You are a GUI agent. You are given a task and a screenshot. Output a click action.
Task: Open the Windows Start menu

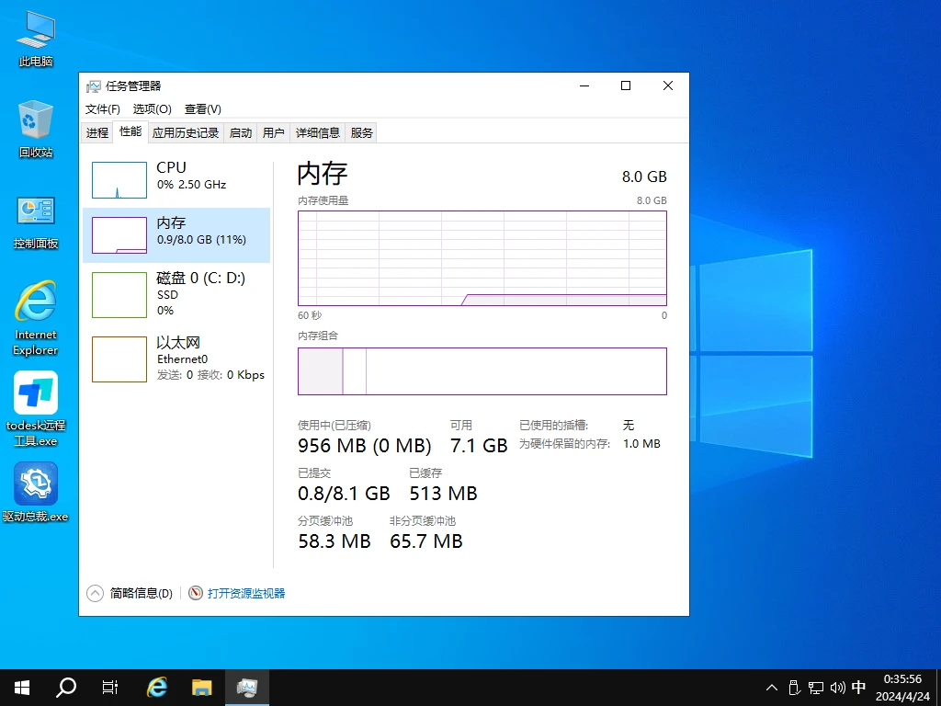pos(22,688)
